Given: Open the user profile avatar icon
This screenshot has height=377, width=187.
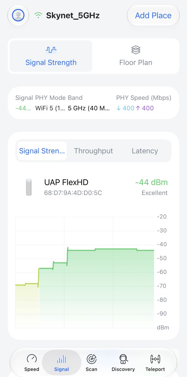Looking at the screenshot, I should click(x=18, y=15).
